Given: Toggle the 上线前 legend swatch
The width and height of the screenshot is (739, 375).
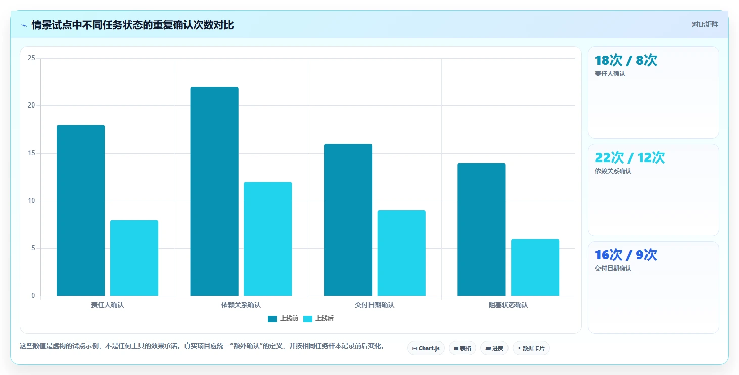Looking at the screenshot, I should point(272,318).
